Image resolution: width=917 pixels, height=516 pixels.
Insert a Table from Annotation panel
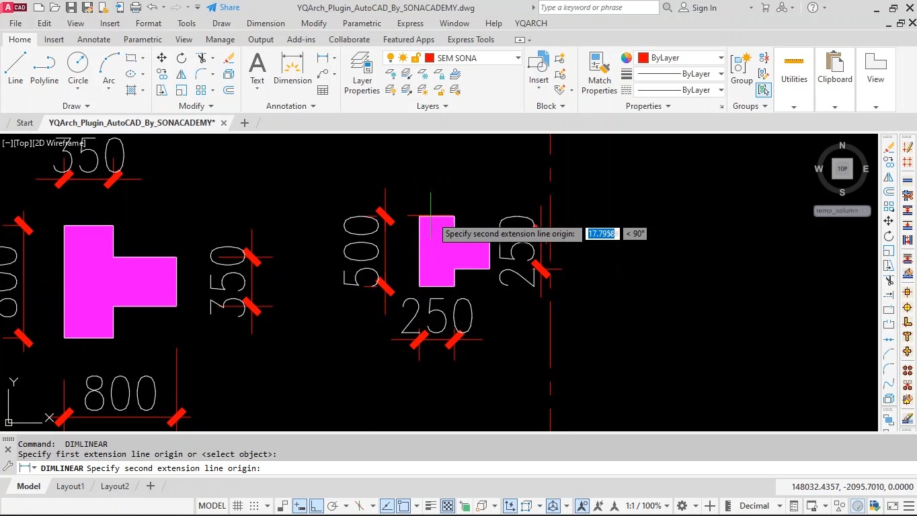tap(323, 90)
